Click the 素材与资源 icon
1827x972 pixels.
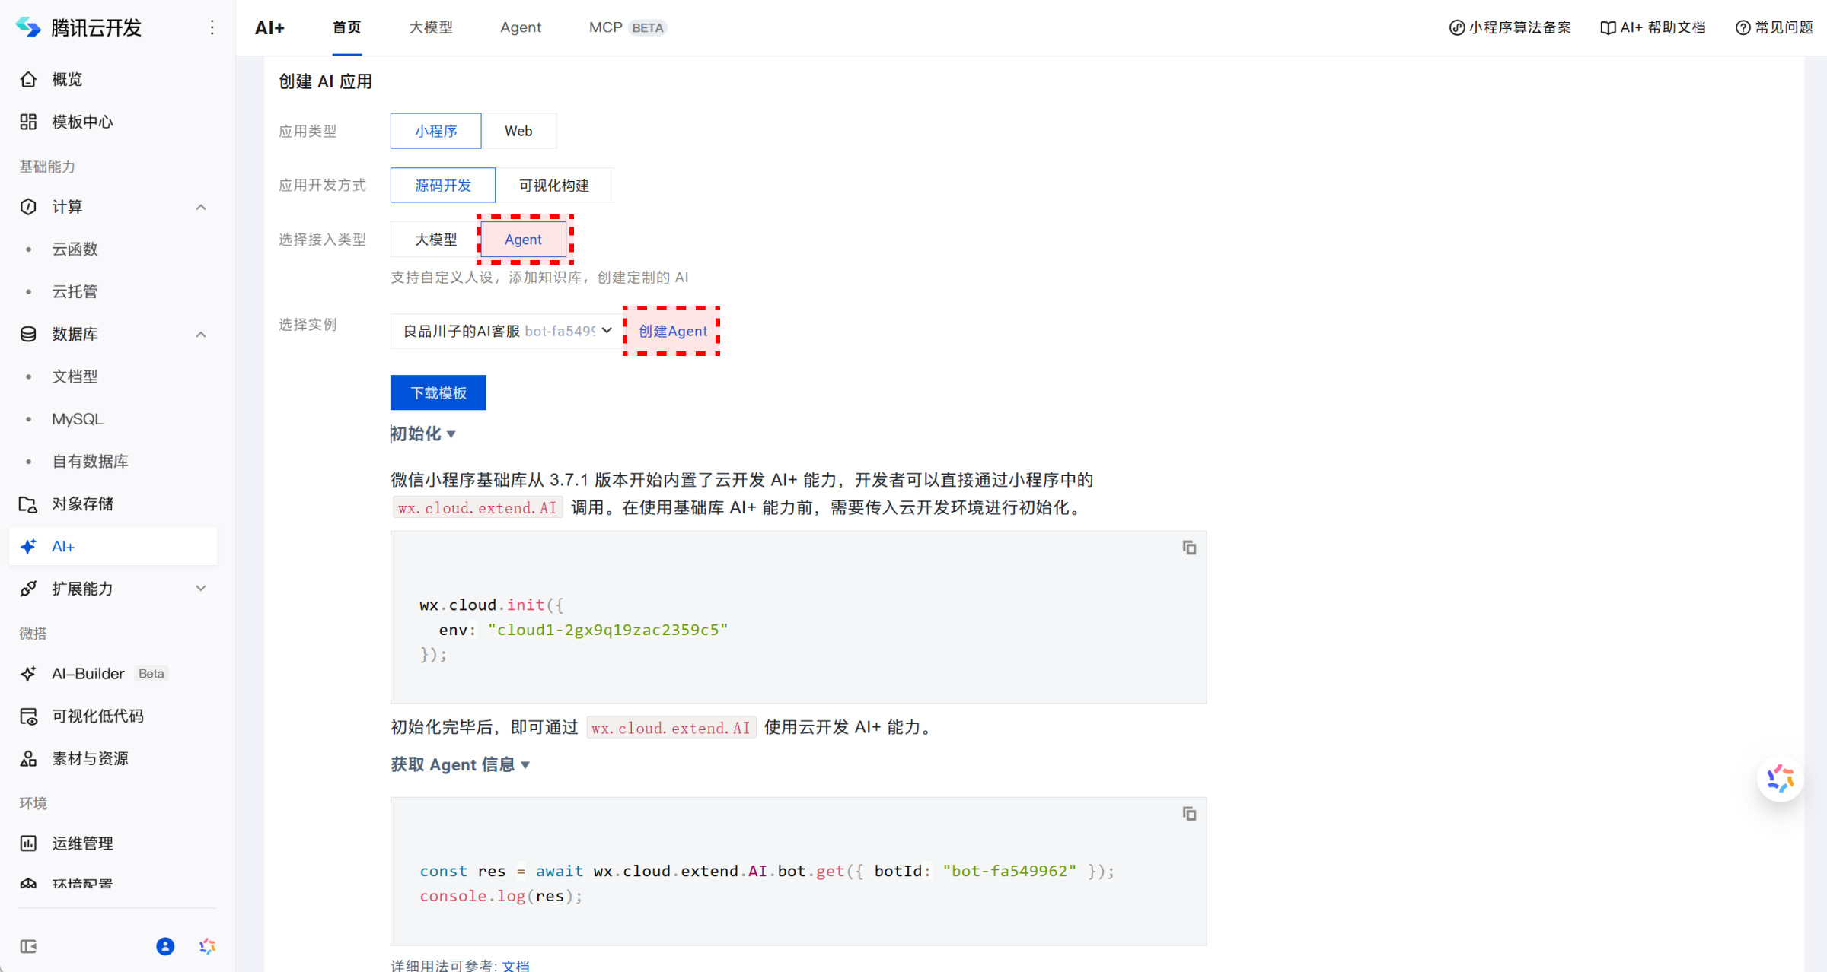coord(28,759)
